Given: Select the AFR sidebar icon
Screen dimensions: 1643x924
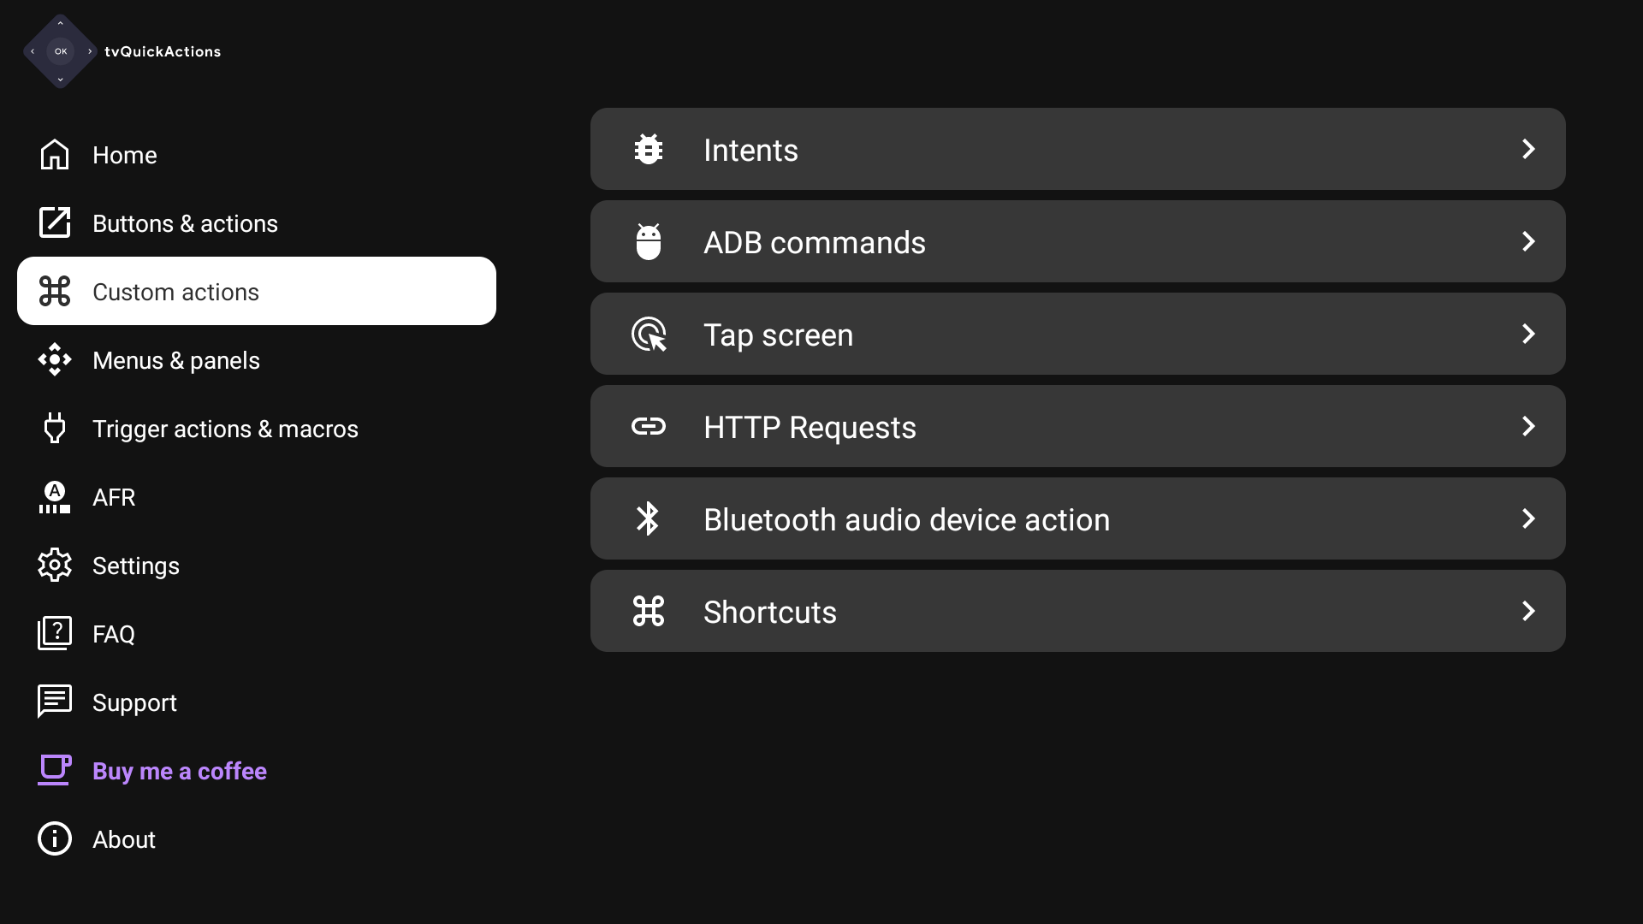Looking at the screenshot, I should tap(54, 497).
